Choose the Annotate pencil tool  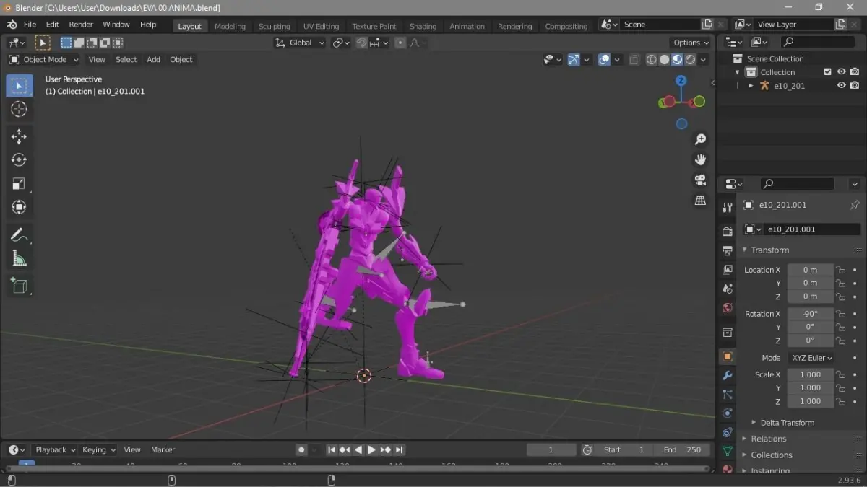tap(19, 235)
